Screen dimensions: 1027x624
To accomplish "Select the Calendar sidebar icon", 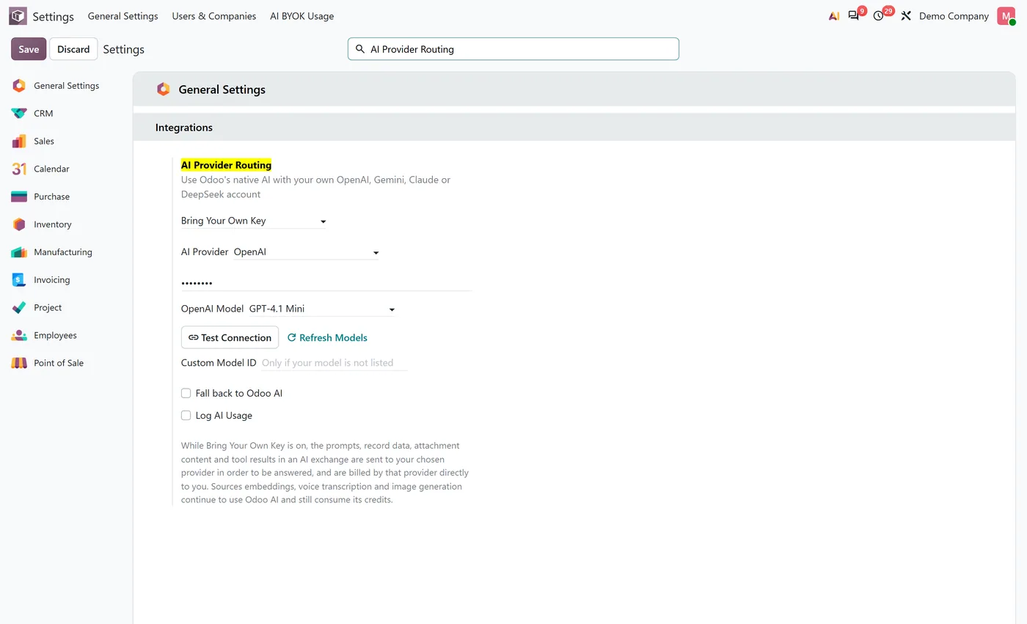I will pyautogui.click(x=19, y=169).
